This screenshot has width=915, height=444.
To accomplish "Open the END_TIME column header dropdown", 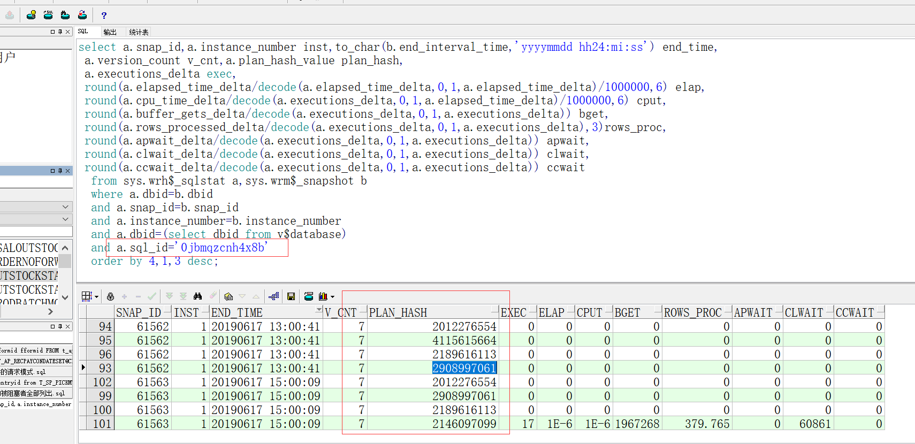I will [319, 310].
